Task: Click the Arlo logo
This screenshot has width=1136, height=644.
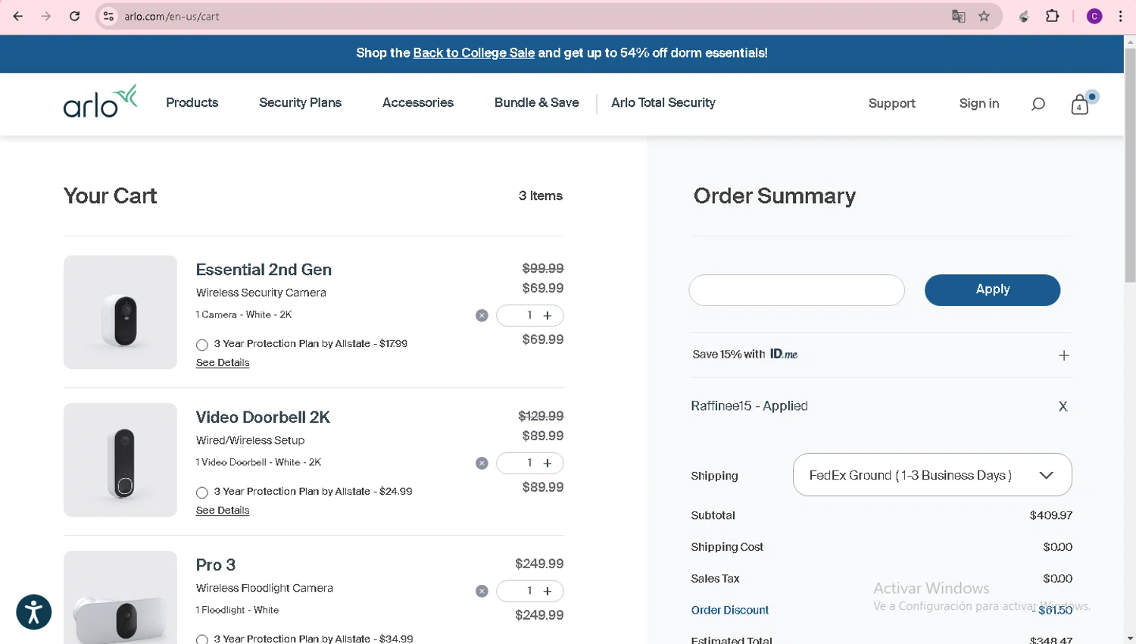Action: 100,102
